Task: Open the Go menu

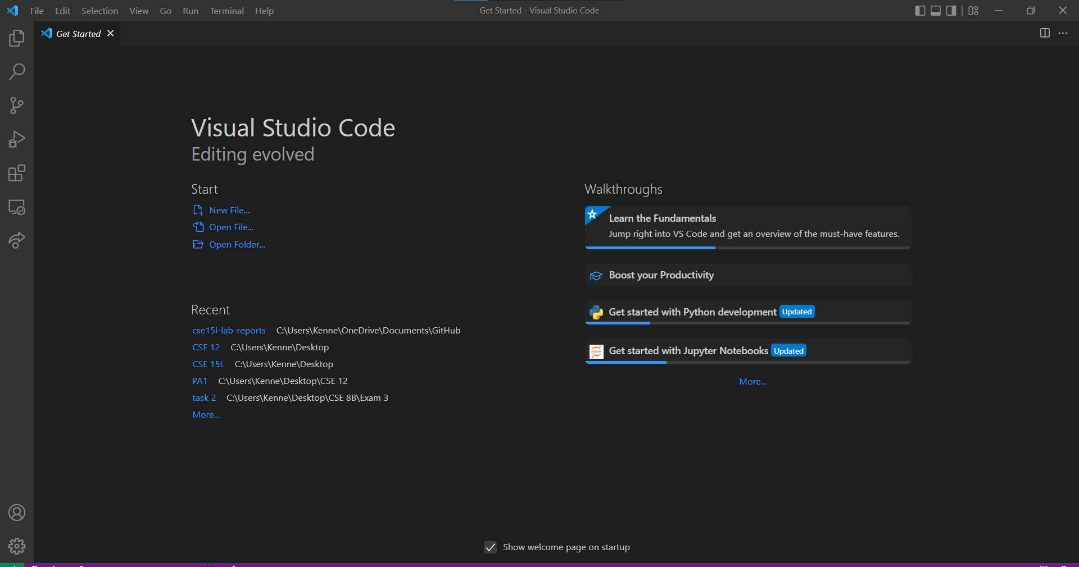Action: pos(165,11)
